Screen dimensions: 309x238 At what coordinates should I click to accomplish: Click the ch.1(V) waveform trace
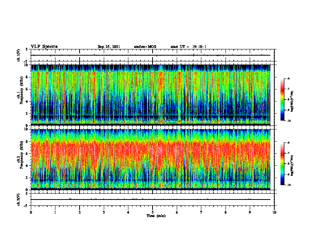pyautogui.click(x=151, y=55)
